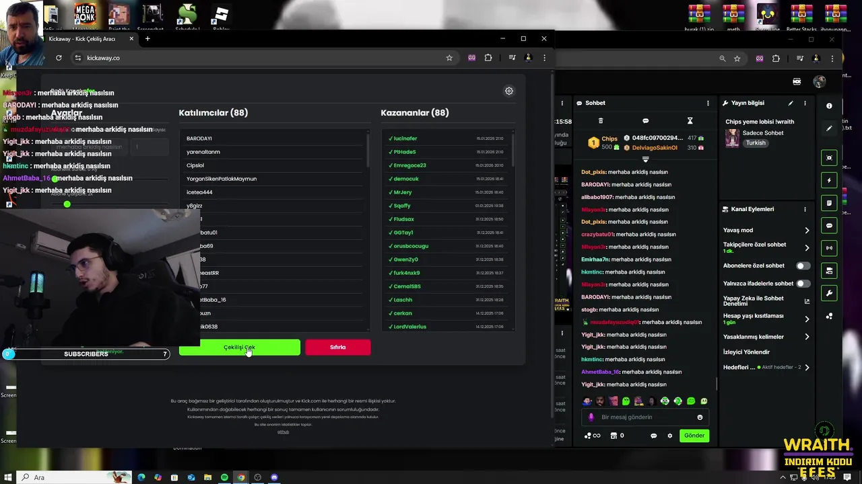
Task: Click the user avatar in Kick dashboard header
Action: [x=820, y=81]
